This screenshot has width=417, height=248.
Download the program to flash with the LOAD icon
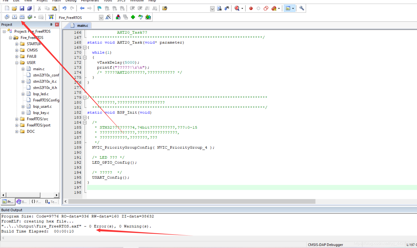(x=51, y=17)
